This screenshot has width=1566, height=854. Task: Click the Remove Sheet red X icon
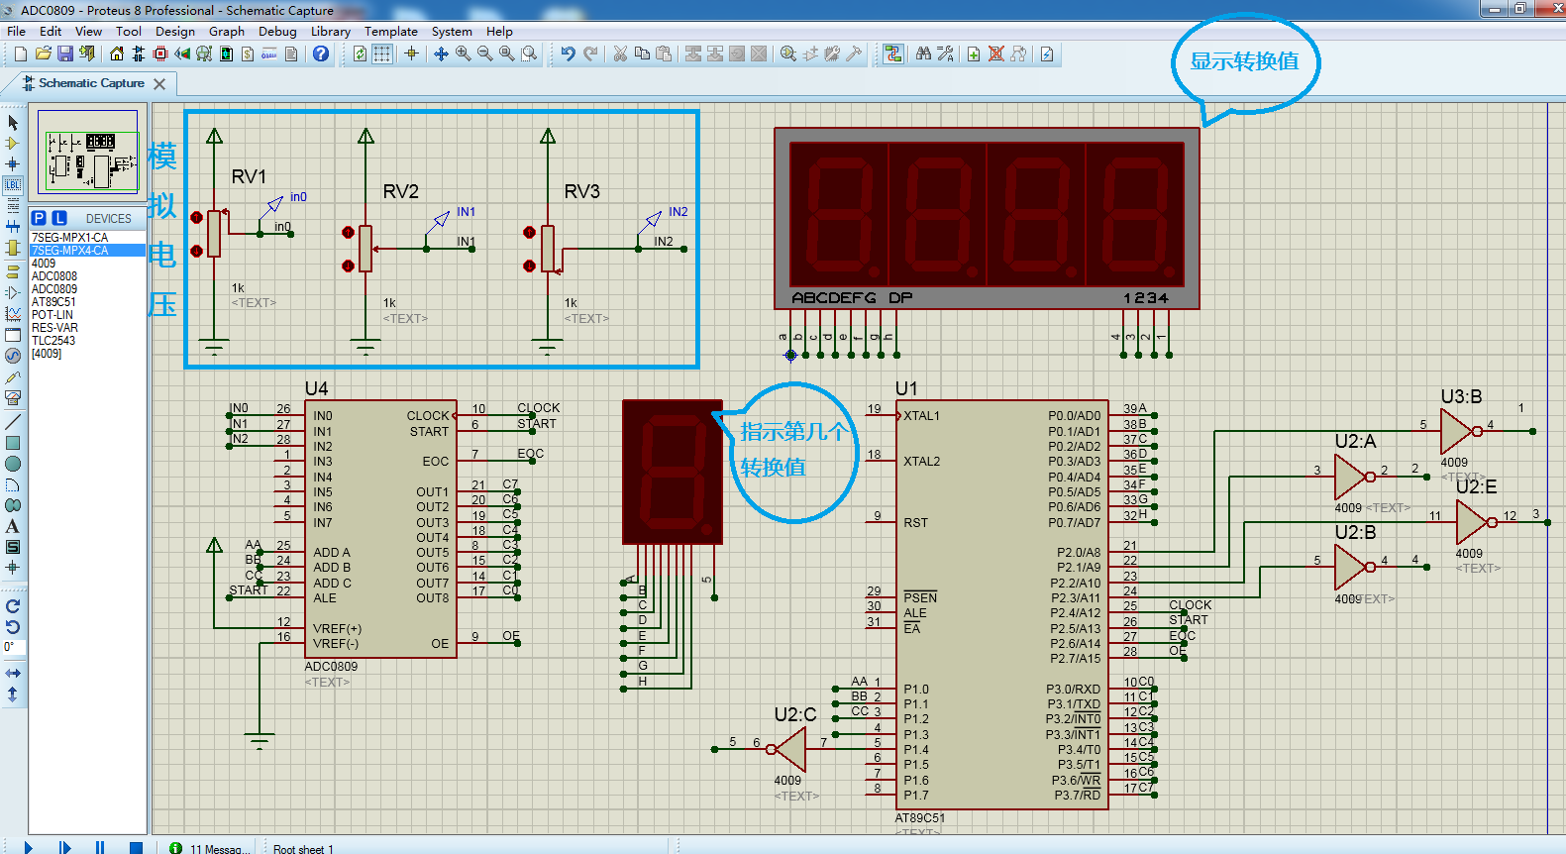click(x=996, y=53)
